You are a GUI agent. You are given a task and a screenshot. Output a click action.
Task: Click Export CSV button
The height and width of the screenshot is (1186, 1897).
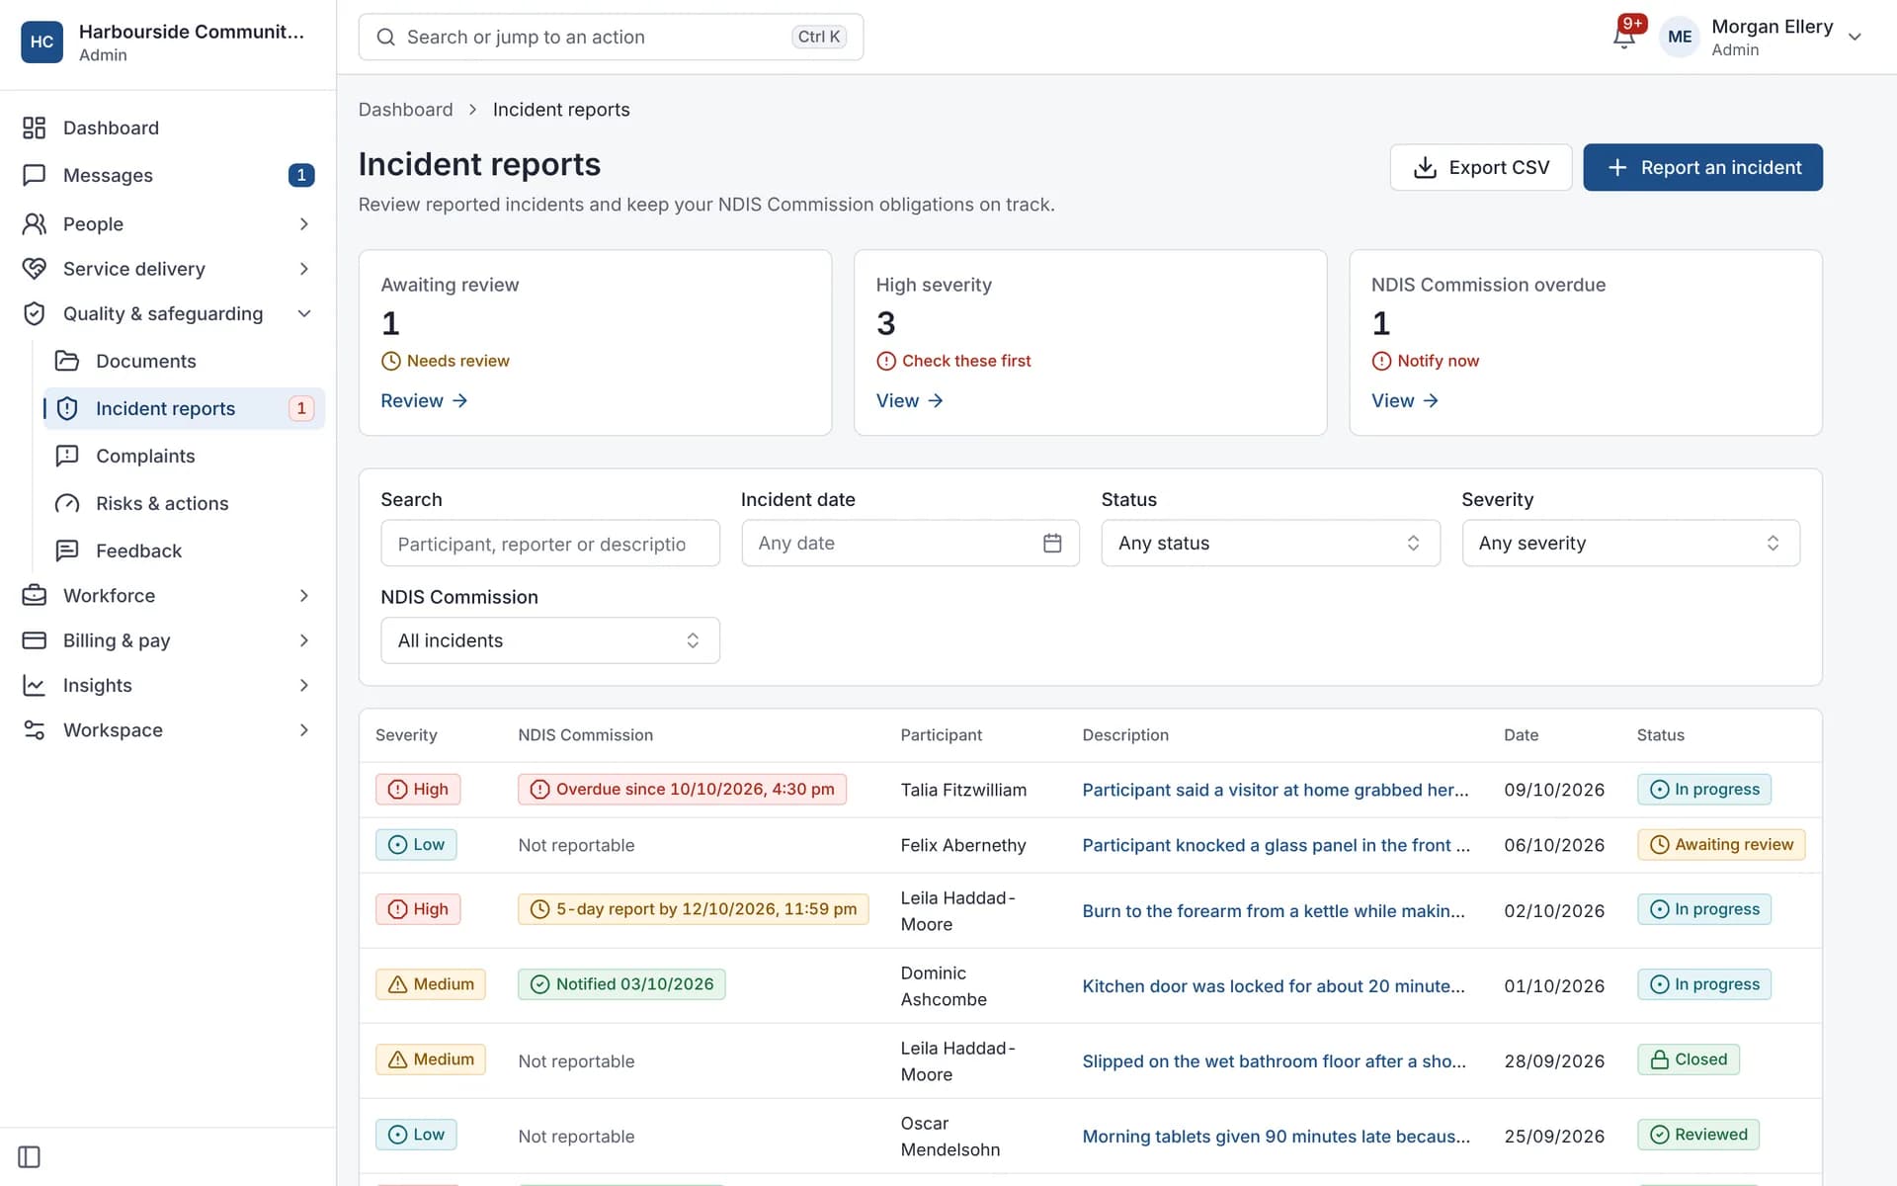[x=1480, y=167]
